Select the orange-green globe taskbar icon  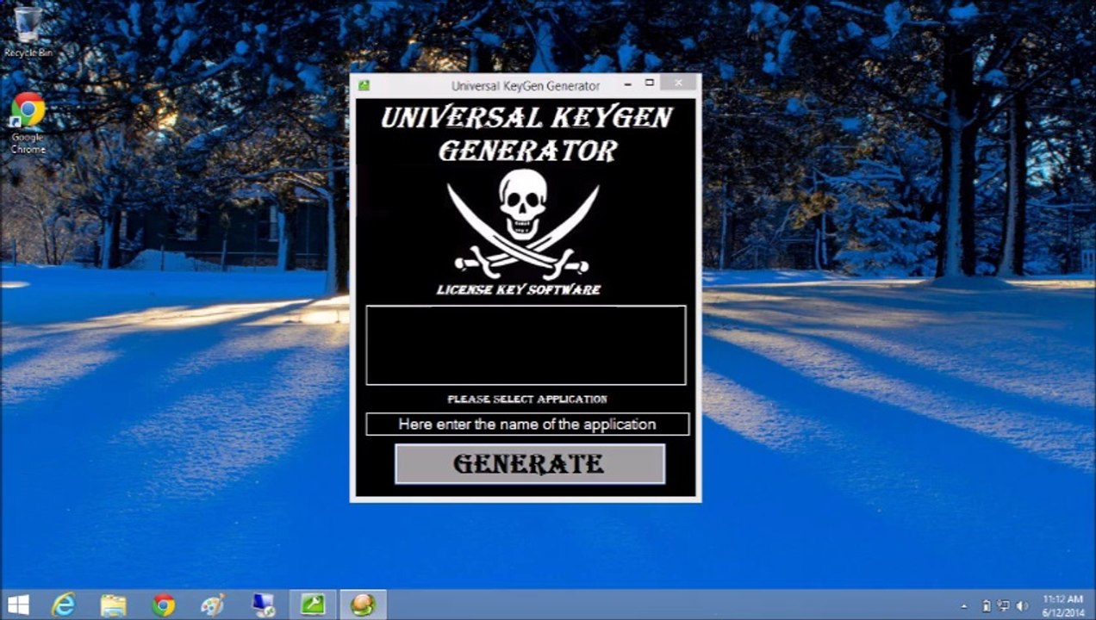point(363,605)
